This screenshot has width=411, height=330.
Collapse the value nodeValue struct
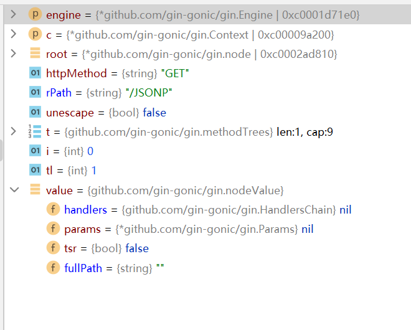(14, 190)
